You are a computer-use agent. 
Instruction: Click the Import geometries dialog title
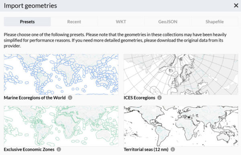30,6
